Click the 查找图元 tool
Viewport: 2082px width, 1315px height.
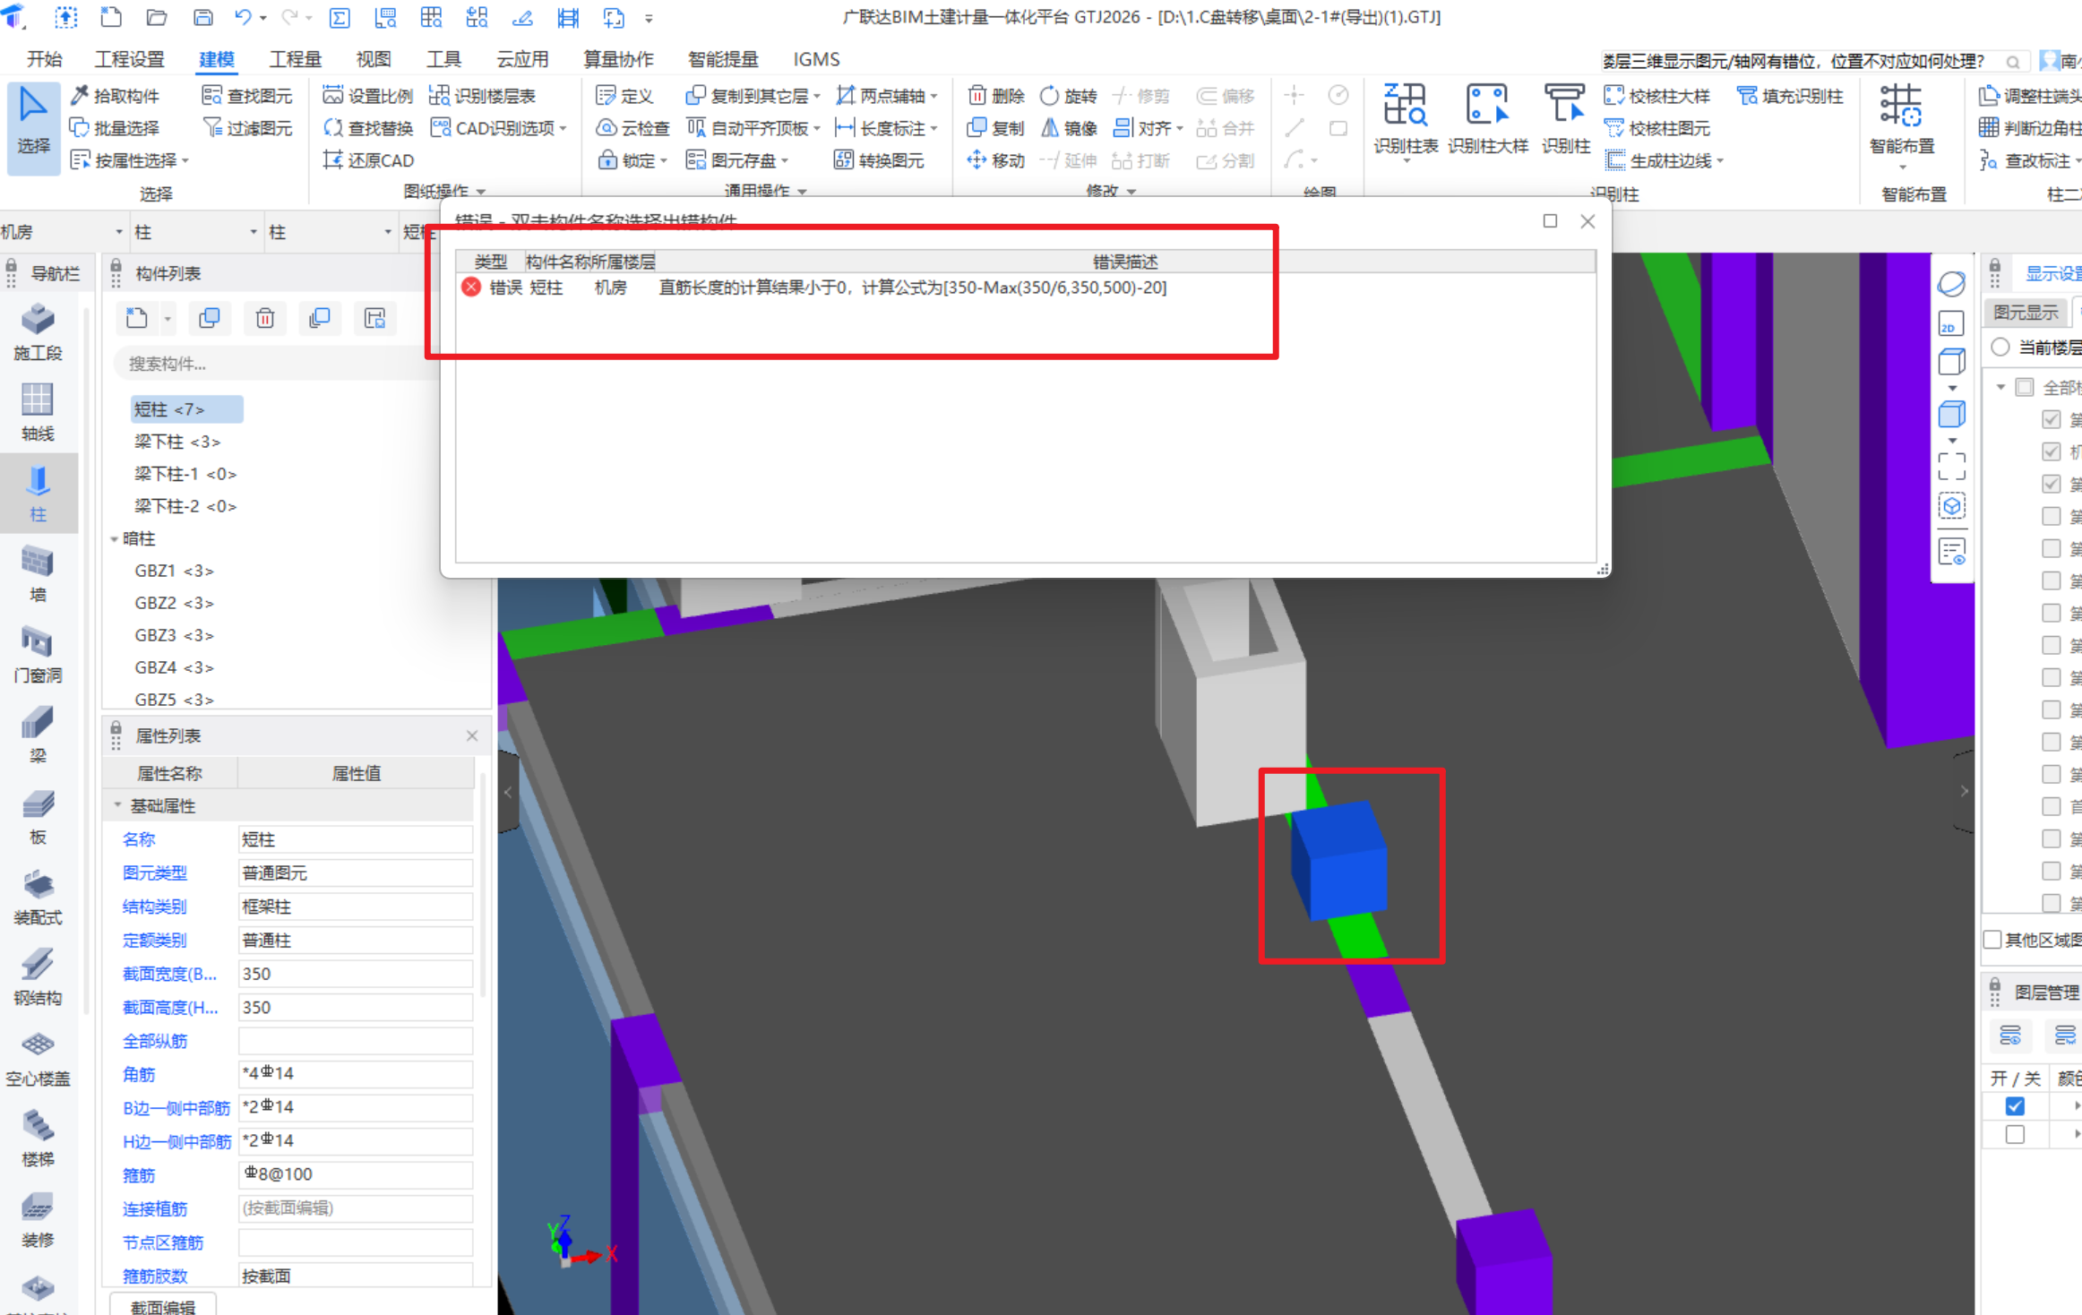point(247,96)
